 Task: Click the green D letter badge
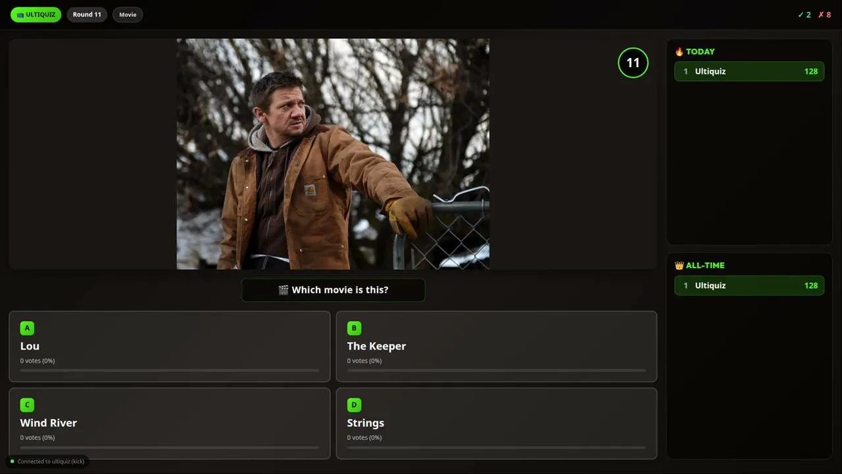354,405
